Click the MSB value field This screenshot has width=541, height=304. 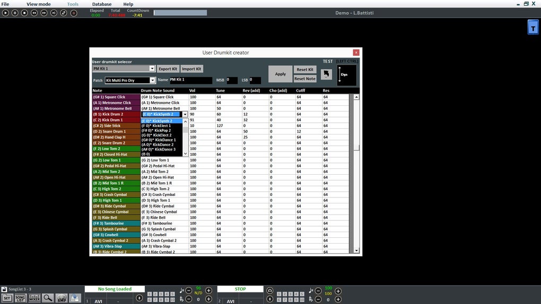click(x=232, y=80)
